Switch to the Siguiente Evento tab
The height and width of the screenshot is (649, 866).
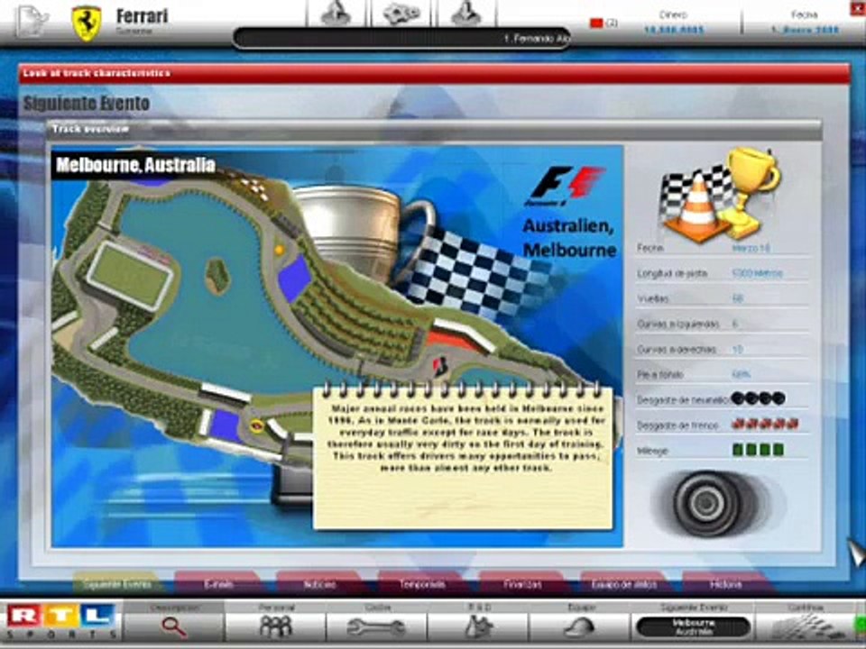(116, 584)
